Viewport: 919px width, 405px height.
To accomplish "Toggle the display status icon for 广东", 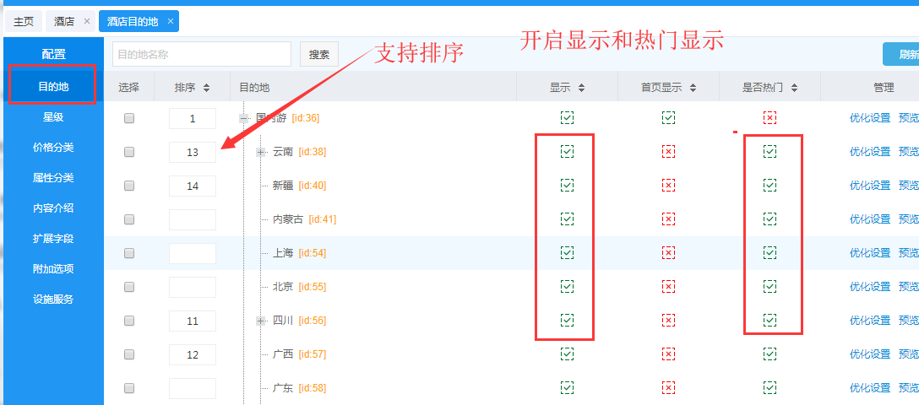I will [567, 388].
